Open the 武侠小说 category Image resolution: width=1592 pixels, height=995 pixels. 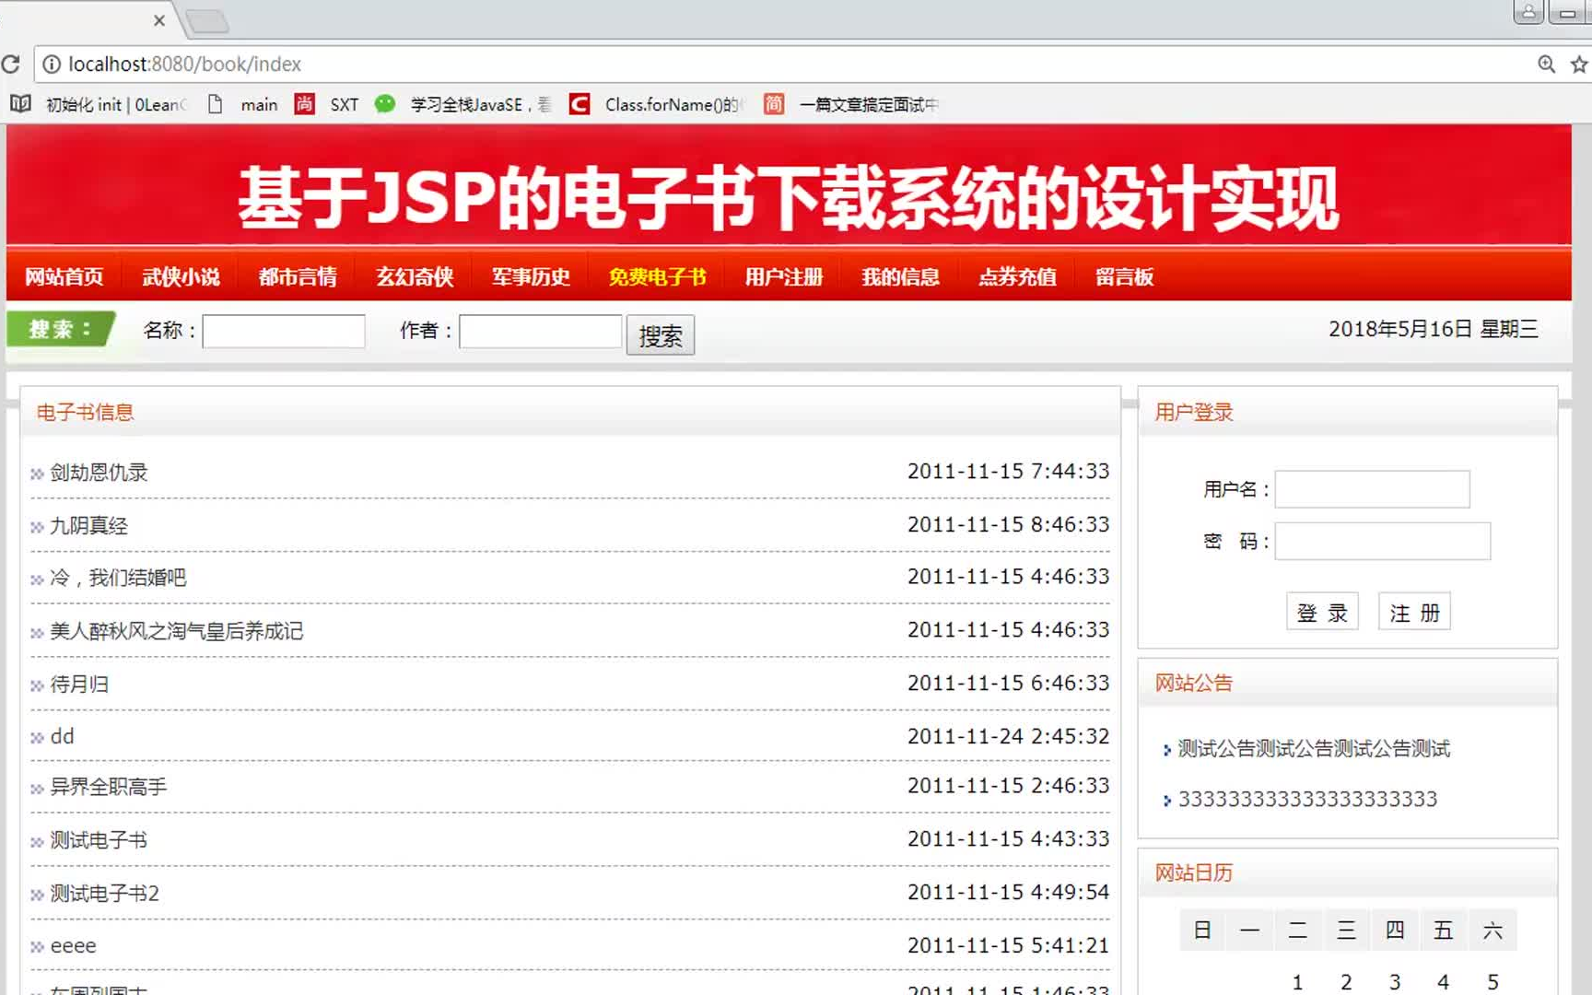(181, 277)
